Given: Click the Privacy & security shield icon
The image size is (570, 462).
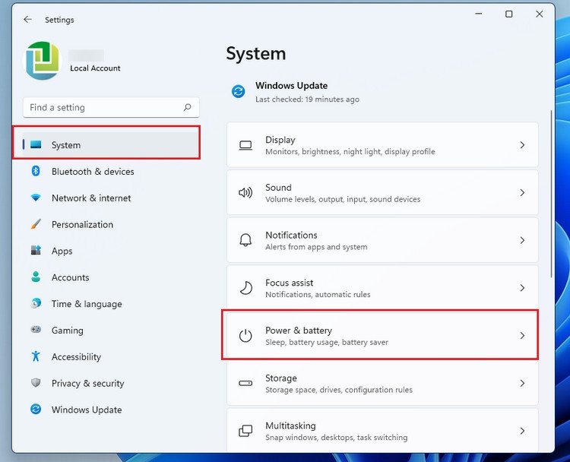Looking at the screenshot, I should pyautogui.click(x=36, y=382).
